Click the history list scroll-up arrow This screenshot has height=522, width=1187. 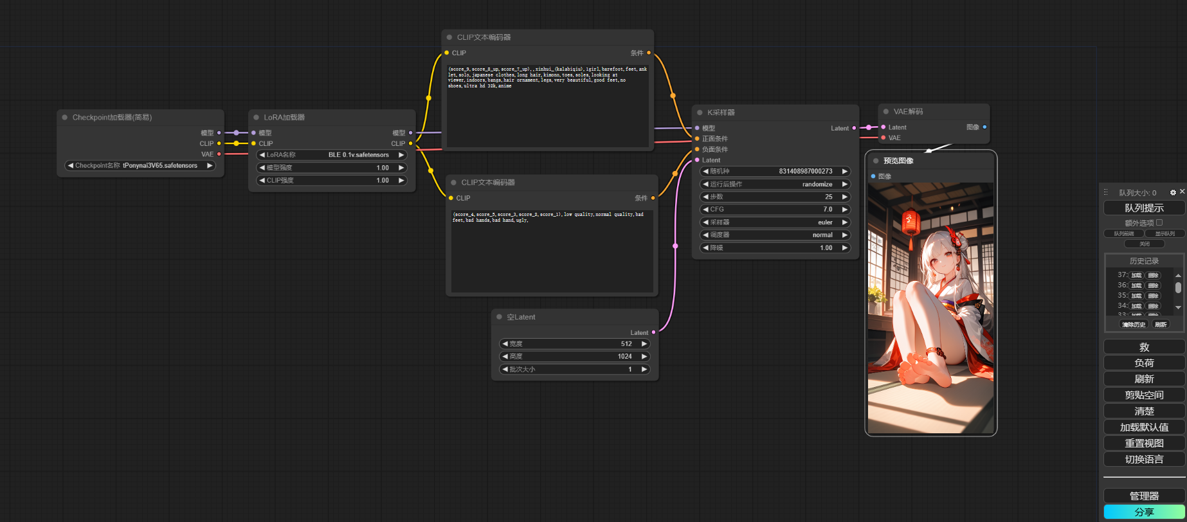[1178, 275]
